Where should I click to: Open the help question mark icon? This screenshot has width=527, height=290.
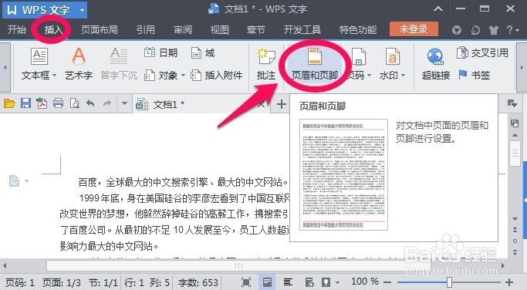tap(509, 30)
